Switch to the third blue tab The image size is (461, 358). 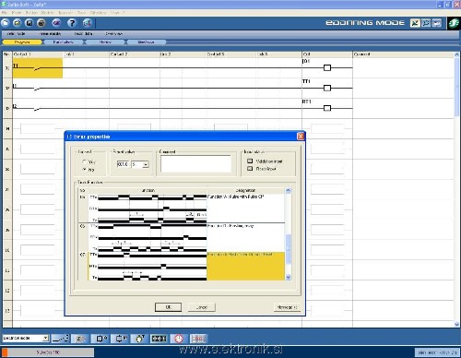(x=105, y=42)
